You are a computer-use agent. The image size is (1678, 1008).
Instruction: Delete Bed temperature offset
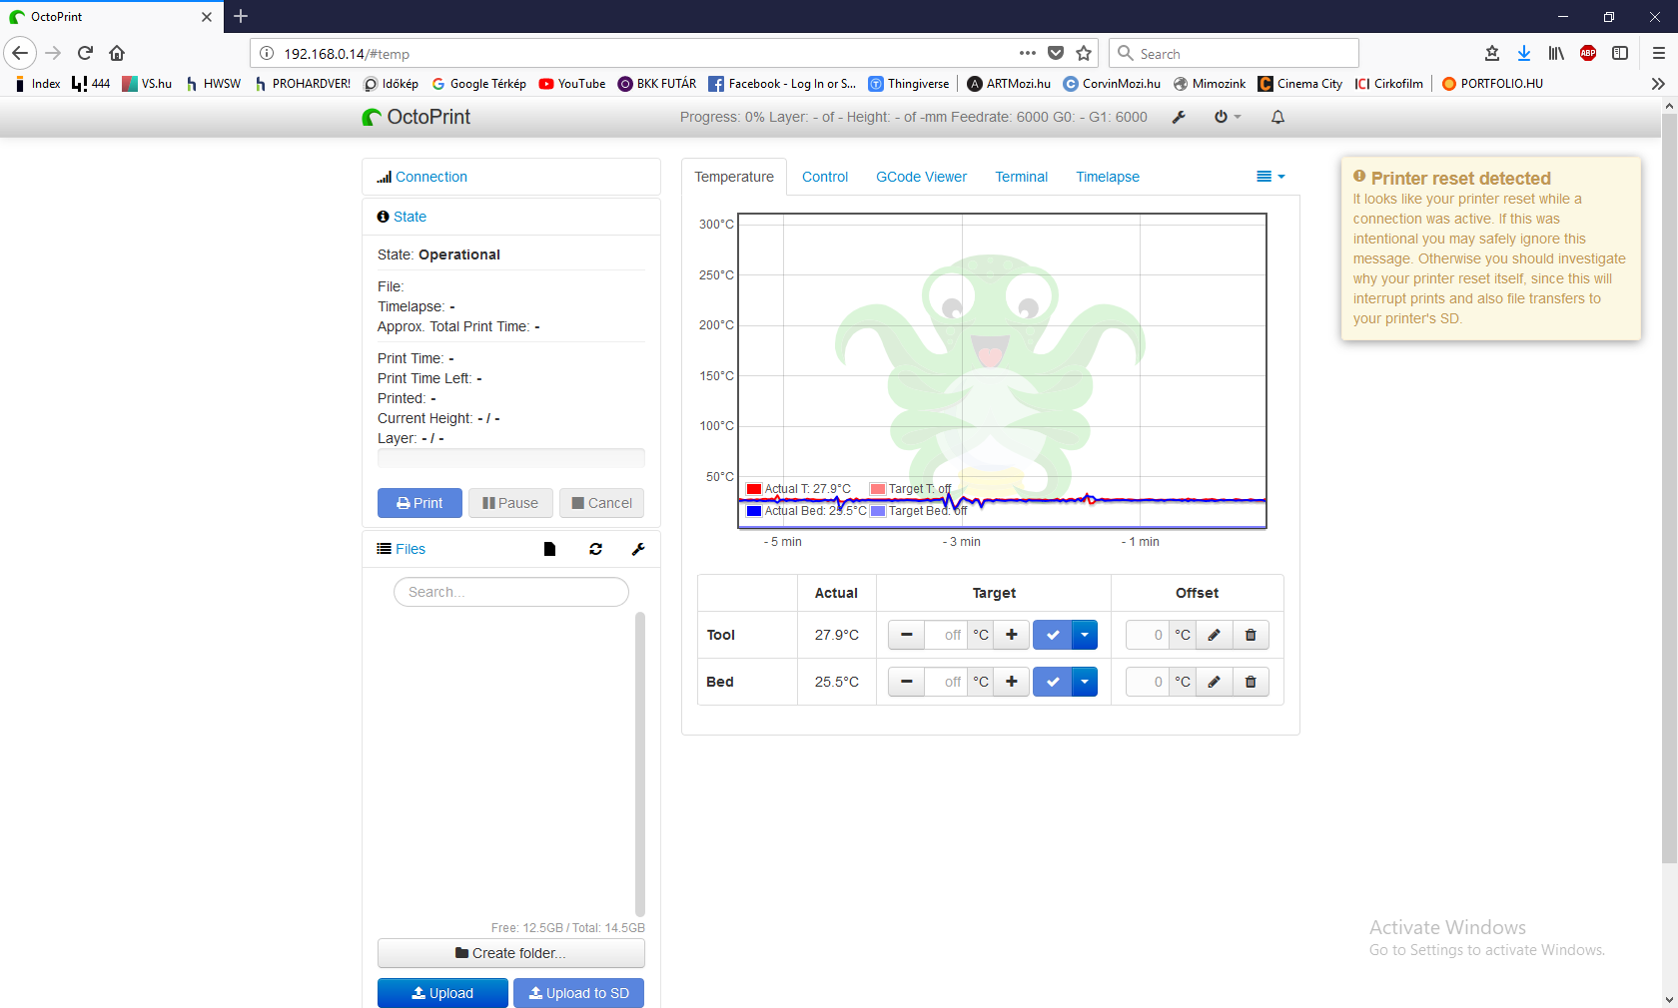1251,682
